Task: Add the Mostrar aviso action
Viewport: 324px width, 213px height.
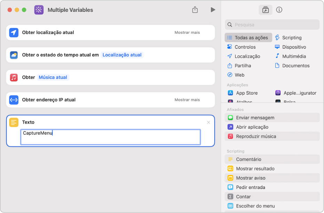Action: pos(251,178)
